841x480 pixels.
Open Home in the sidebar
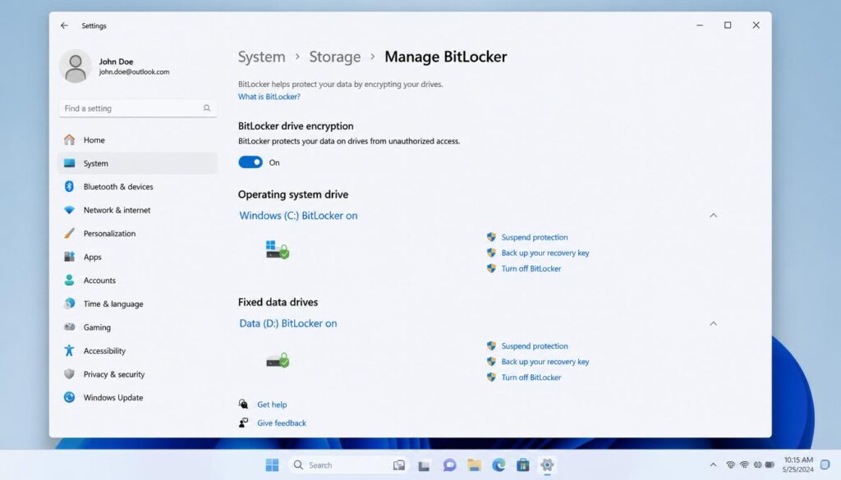[137, 139]
